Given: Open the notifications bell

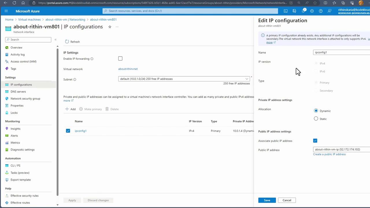Looking at the screenshot, I should point(303,11).
